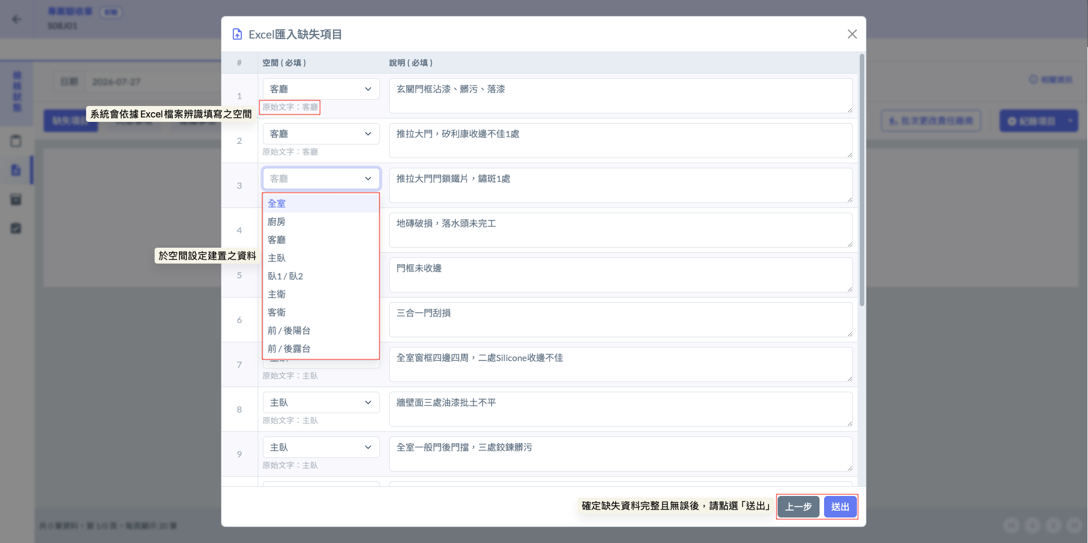Edit description 全室一般門後門擋
This screenshot has width=1088, height=543.
tap(621, 454)
